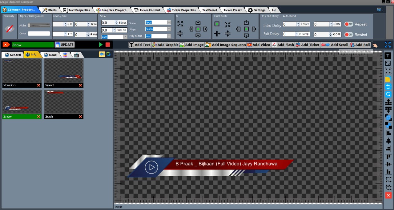Click the Intro Delay Start stepper arrows
Screen dimensions: 394x210
[x=298, y=24]
